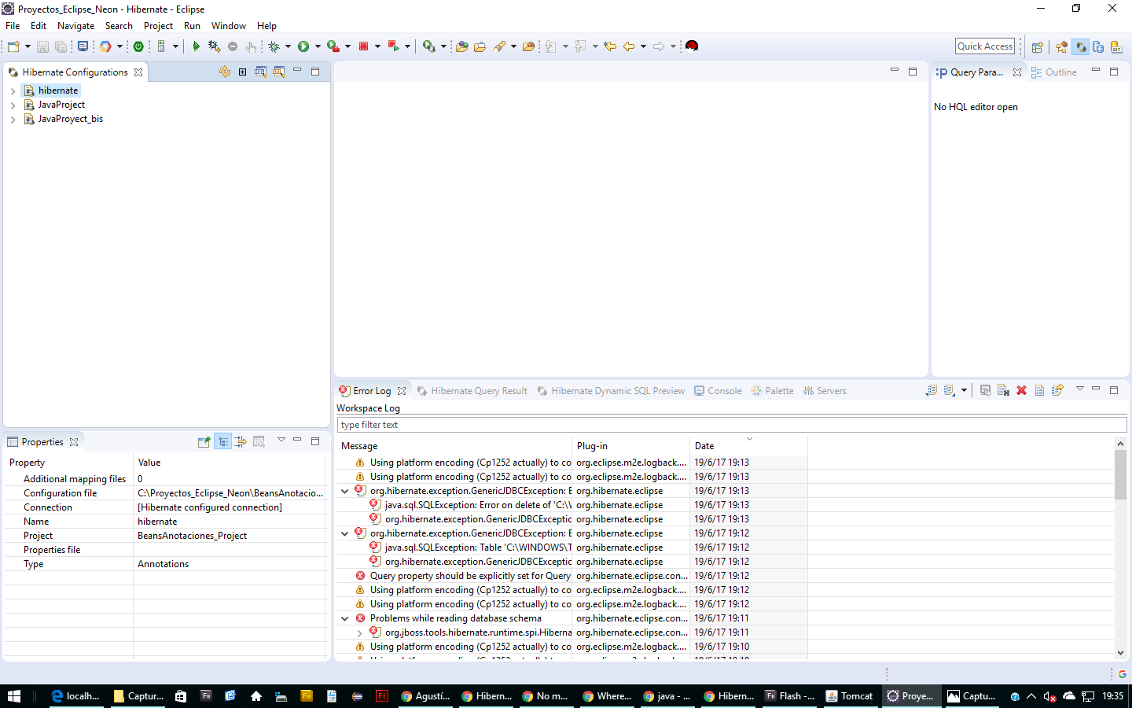The image size is (1132, 708).
Task: Click the Collapse All icon in Hibernate Configurations
Action: click(243, 72)
